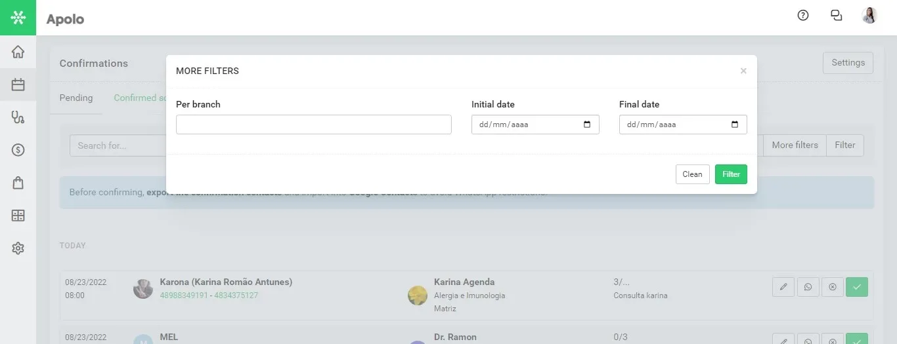Send WhatsApp message for Karona appointment
Screen dimensions: 897x344
point(808,287)
